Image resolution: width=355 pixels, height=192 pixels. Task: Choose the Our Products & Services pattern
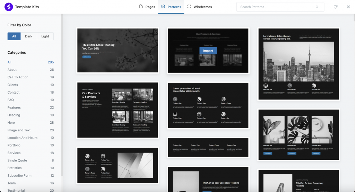click(x=118, y=110)
